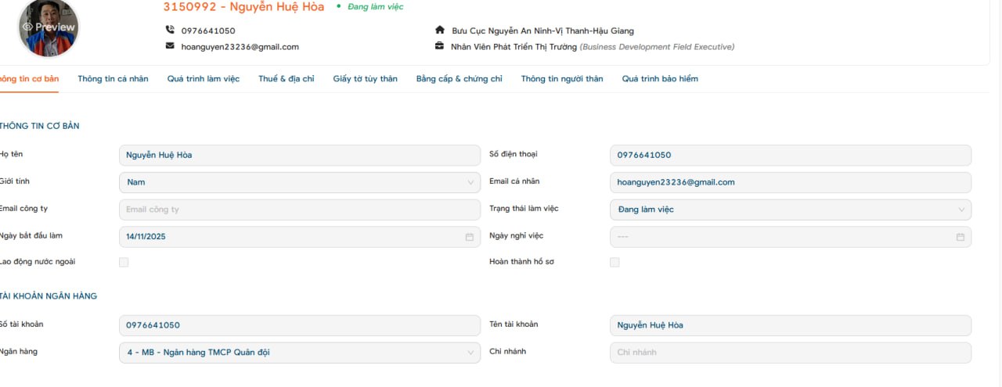
Task: Switch to Thông tin người thân tab
Action: tap(562, 79)
